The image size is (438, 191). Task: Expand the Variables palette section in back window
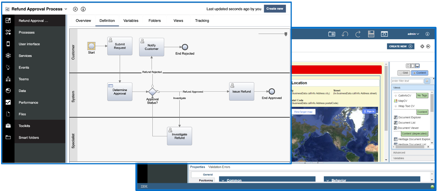pos(413,158)
